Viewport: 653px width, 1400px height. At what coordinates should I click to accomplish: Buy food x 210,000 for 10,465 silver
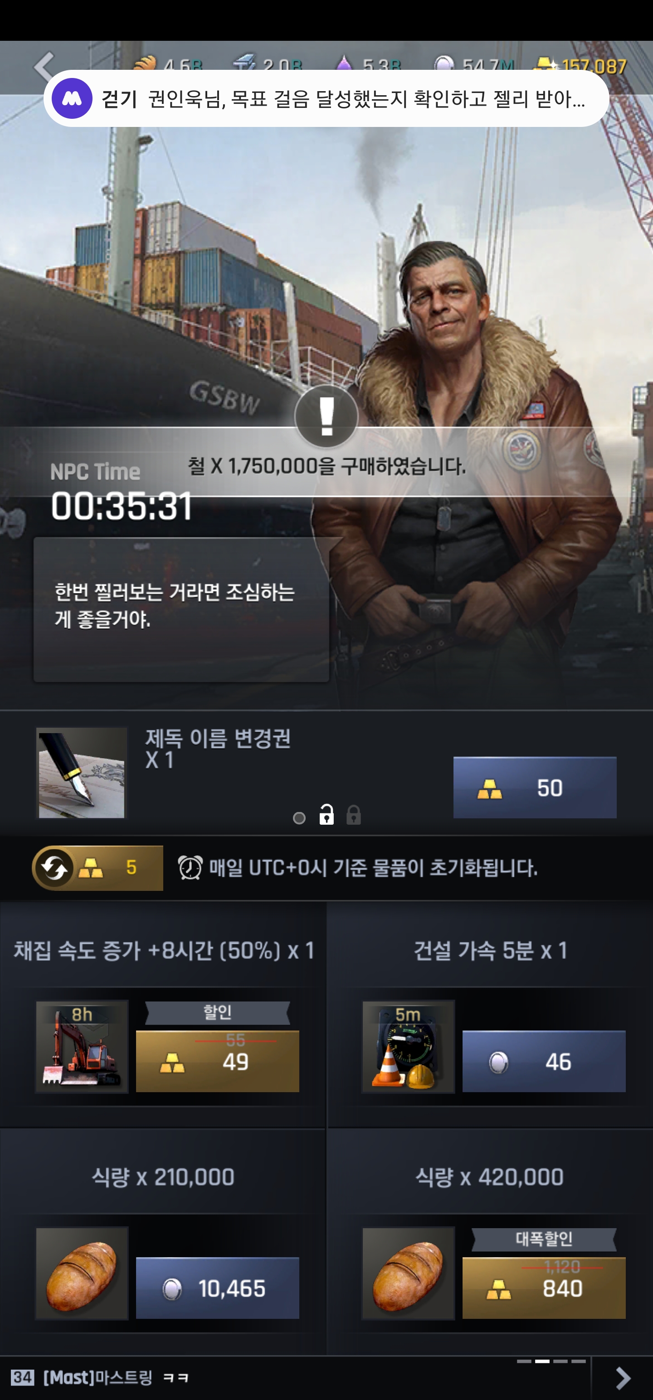[x=218, y=1288]
